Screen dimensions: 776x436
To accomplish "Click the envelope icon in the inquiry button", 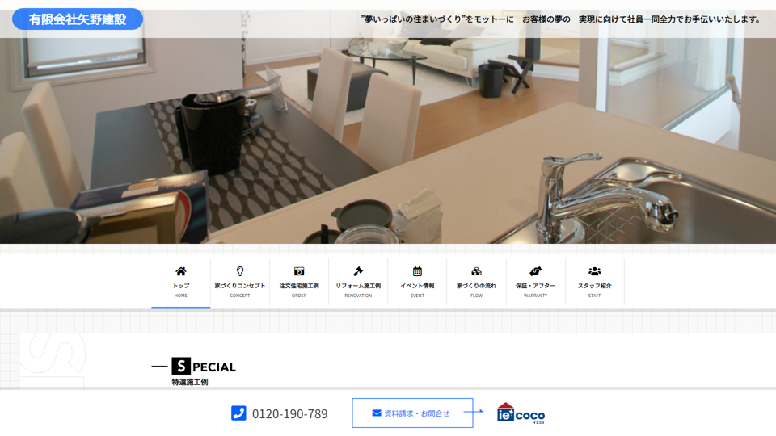I will [x=377, y=413].
